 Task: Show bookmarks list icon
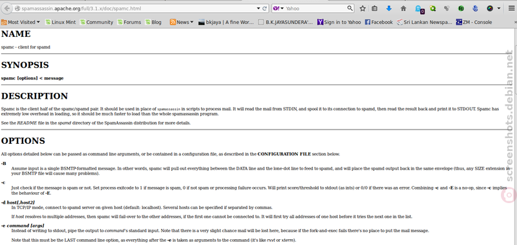point(375,8)
